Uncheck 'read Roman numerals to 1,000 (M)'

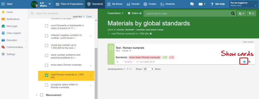click(x=47, y=75)
